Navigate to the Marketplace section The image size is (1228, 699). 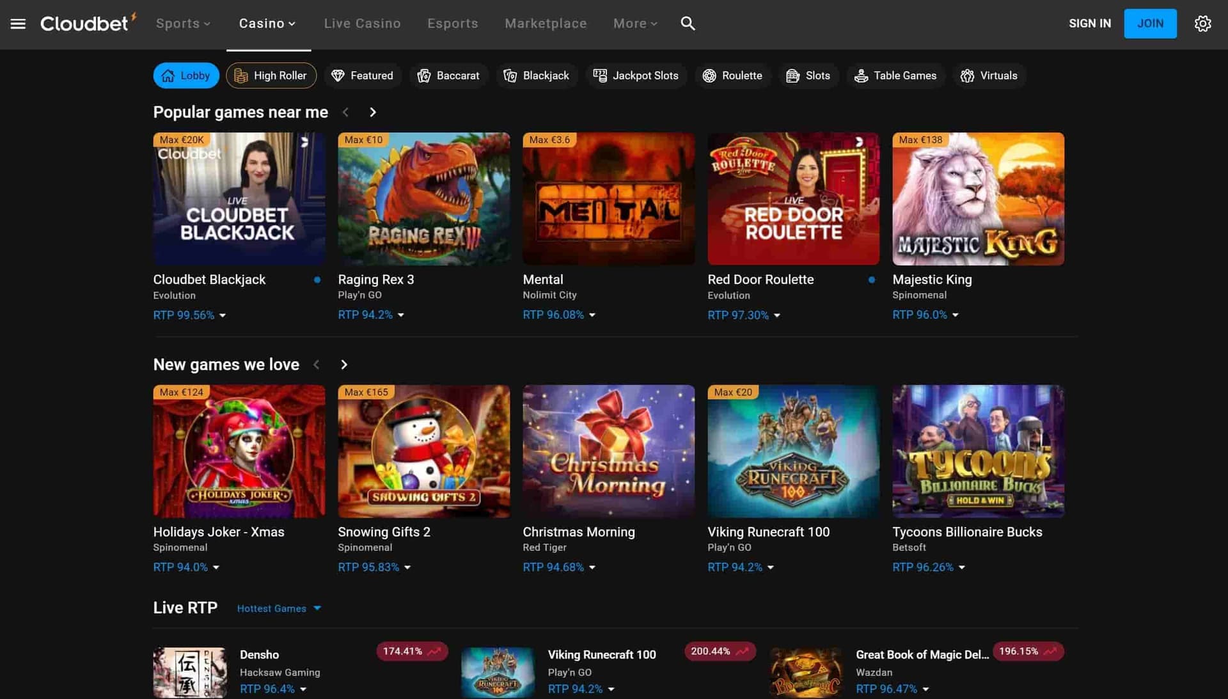click(x=546, y=23)
